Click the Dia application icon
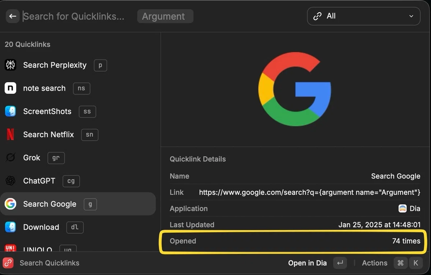 403,209
